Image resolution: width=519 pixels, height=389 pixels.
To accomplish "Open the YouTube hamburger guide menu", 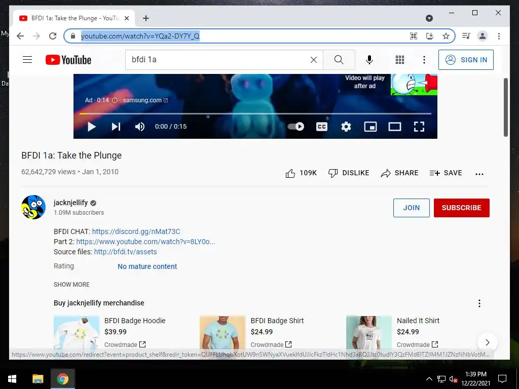I will point(27,60).
